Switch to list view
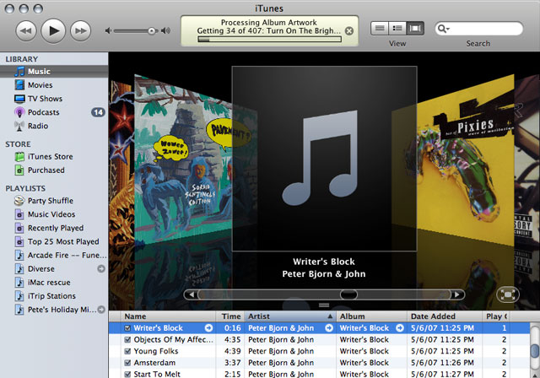 [x=380, y=28]
